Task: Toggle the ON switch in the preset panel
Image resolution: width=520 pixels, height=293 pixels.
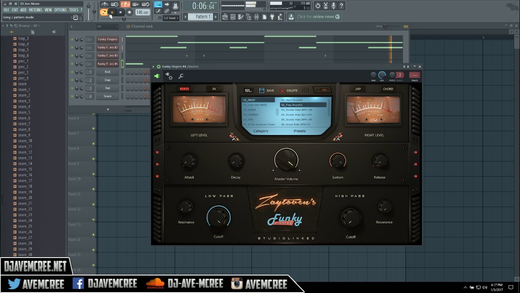Action: 324,90
